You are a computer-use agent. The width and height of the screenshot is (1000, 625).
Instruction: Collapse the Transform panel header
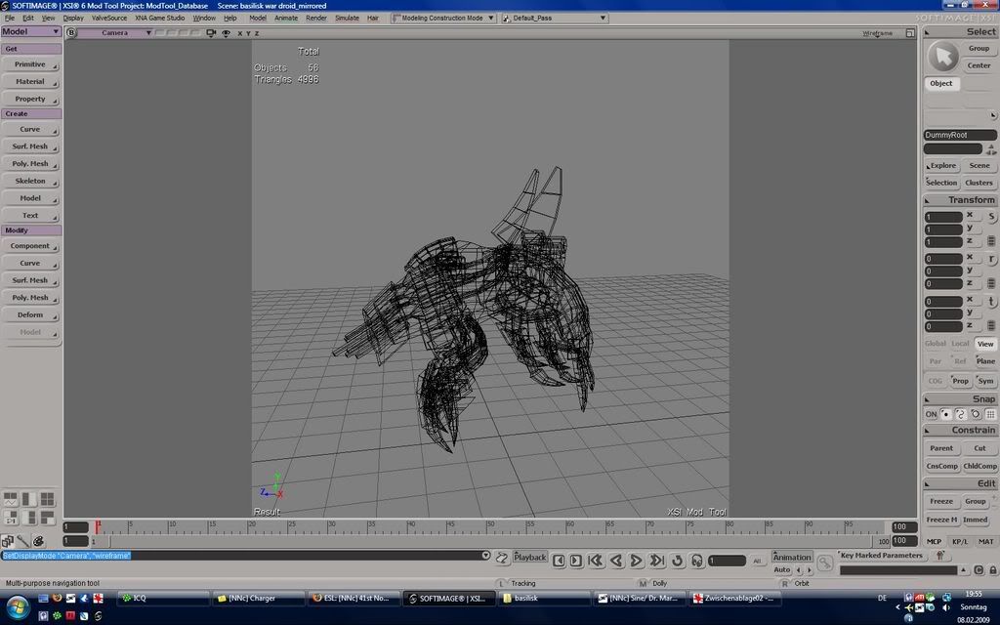coord(959,200)
